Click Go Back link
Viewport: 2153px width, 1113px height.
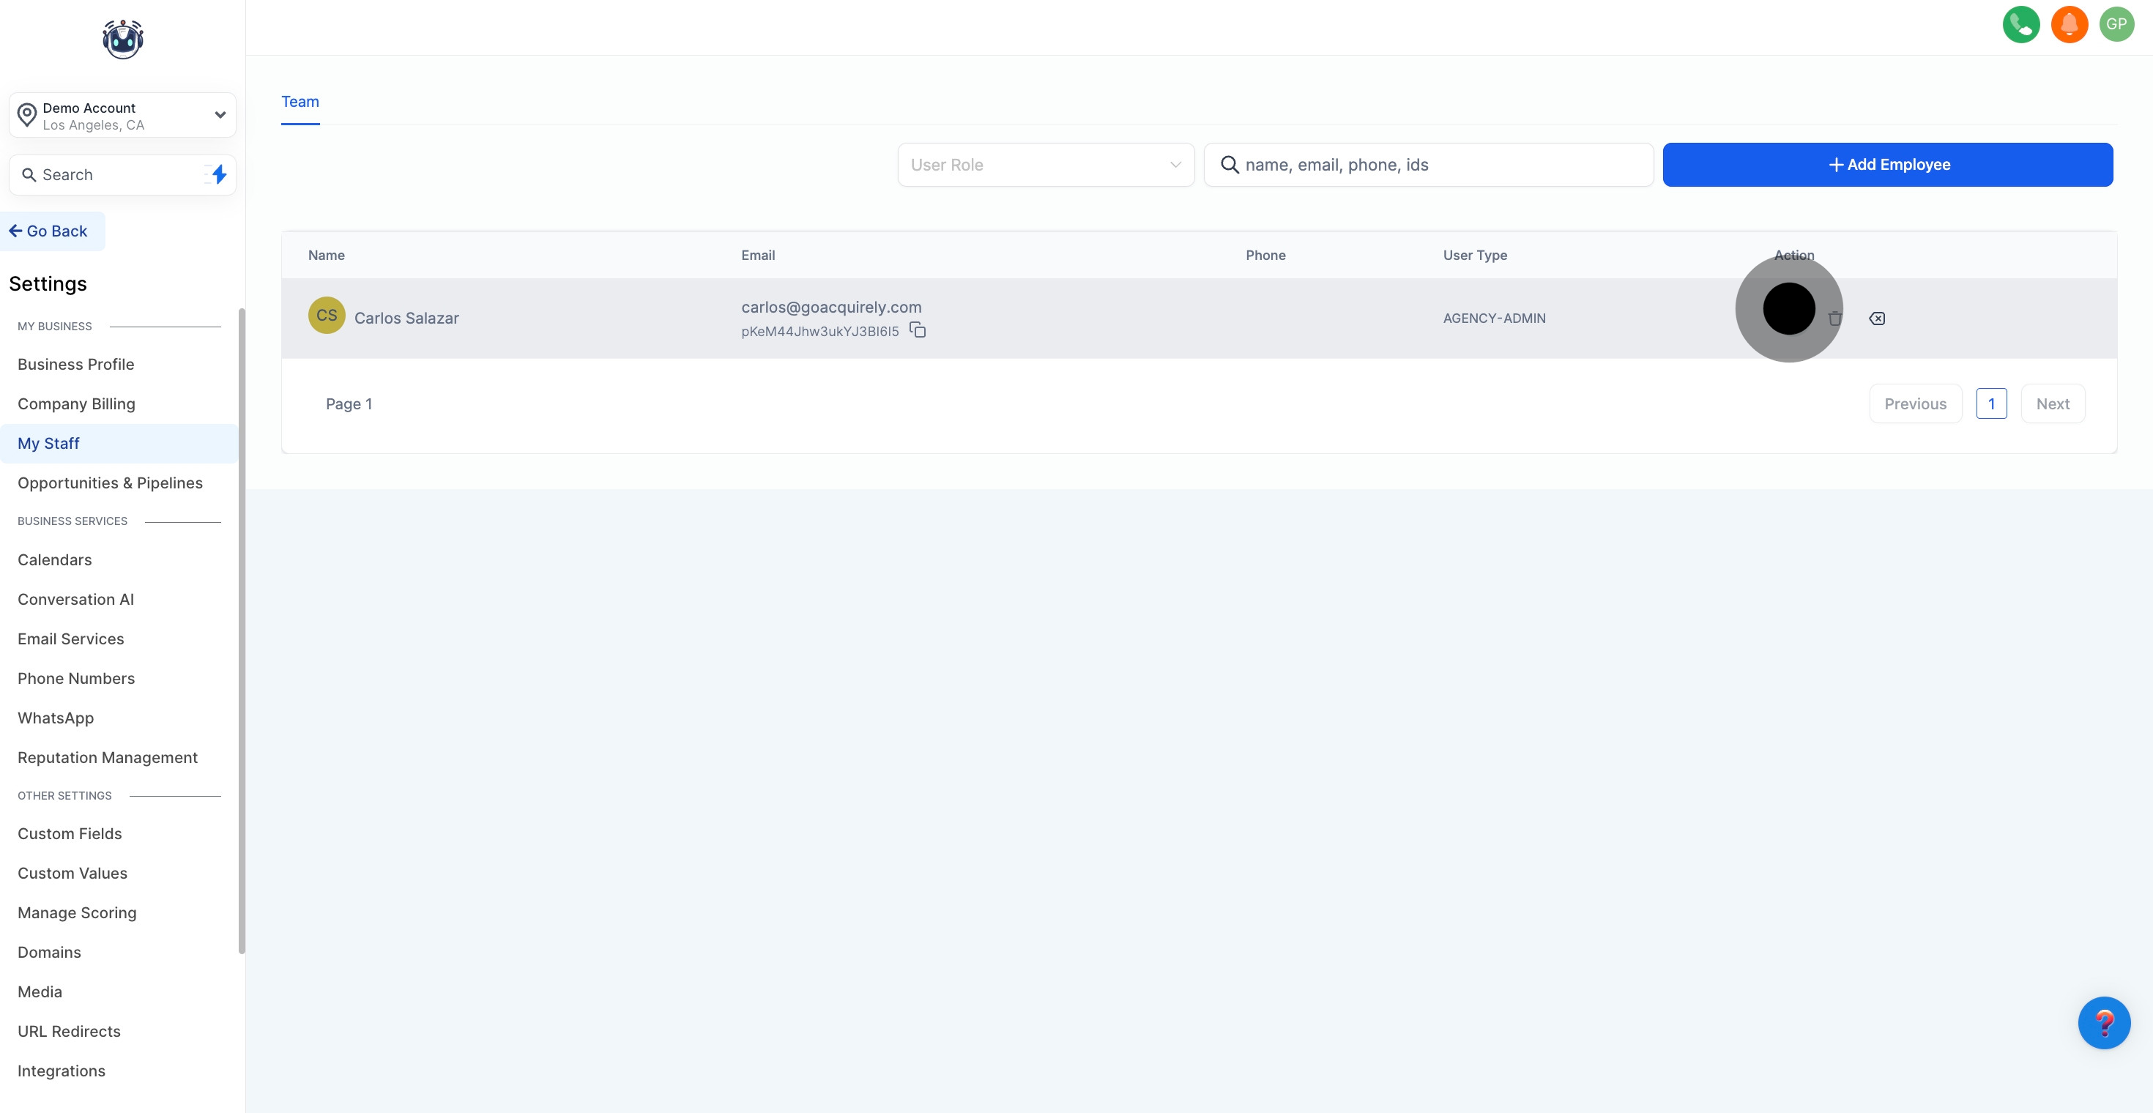[x=49, y=231]
